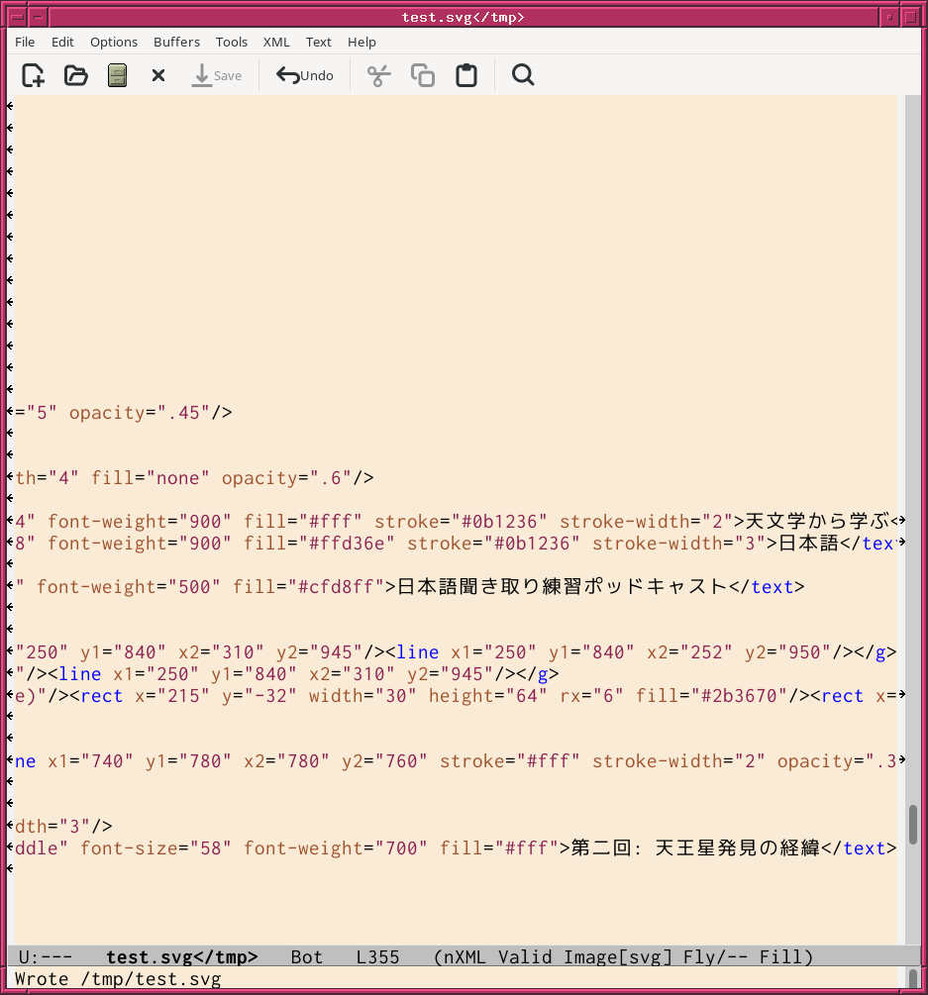Click the buffer name test.svg</tmp> in the mode line

181,957
